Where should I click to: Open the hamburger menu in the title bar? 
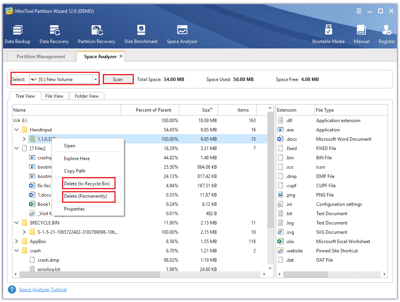click(x=358, y=11)
